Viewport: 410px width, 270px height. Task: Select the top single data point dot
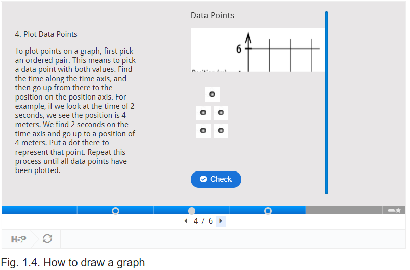point(212,94)
